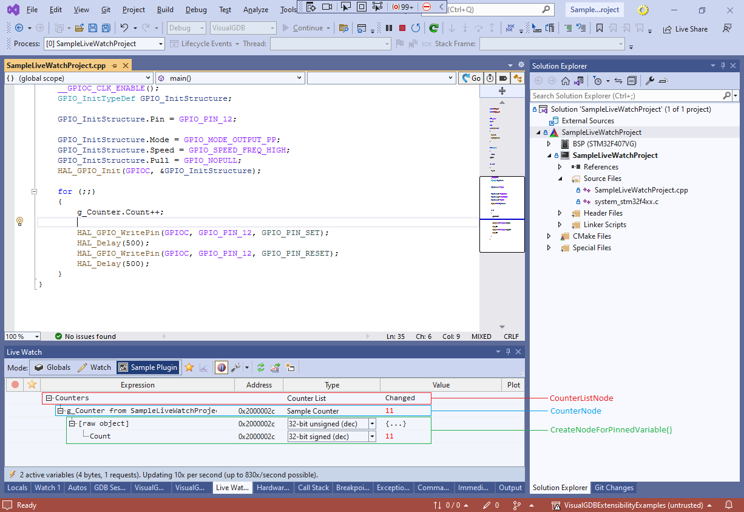Click the code minimap scrollbar viewport

(502, 214)
